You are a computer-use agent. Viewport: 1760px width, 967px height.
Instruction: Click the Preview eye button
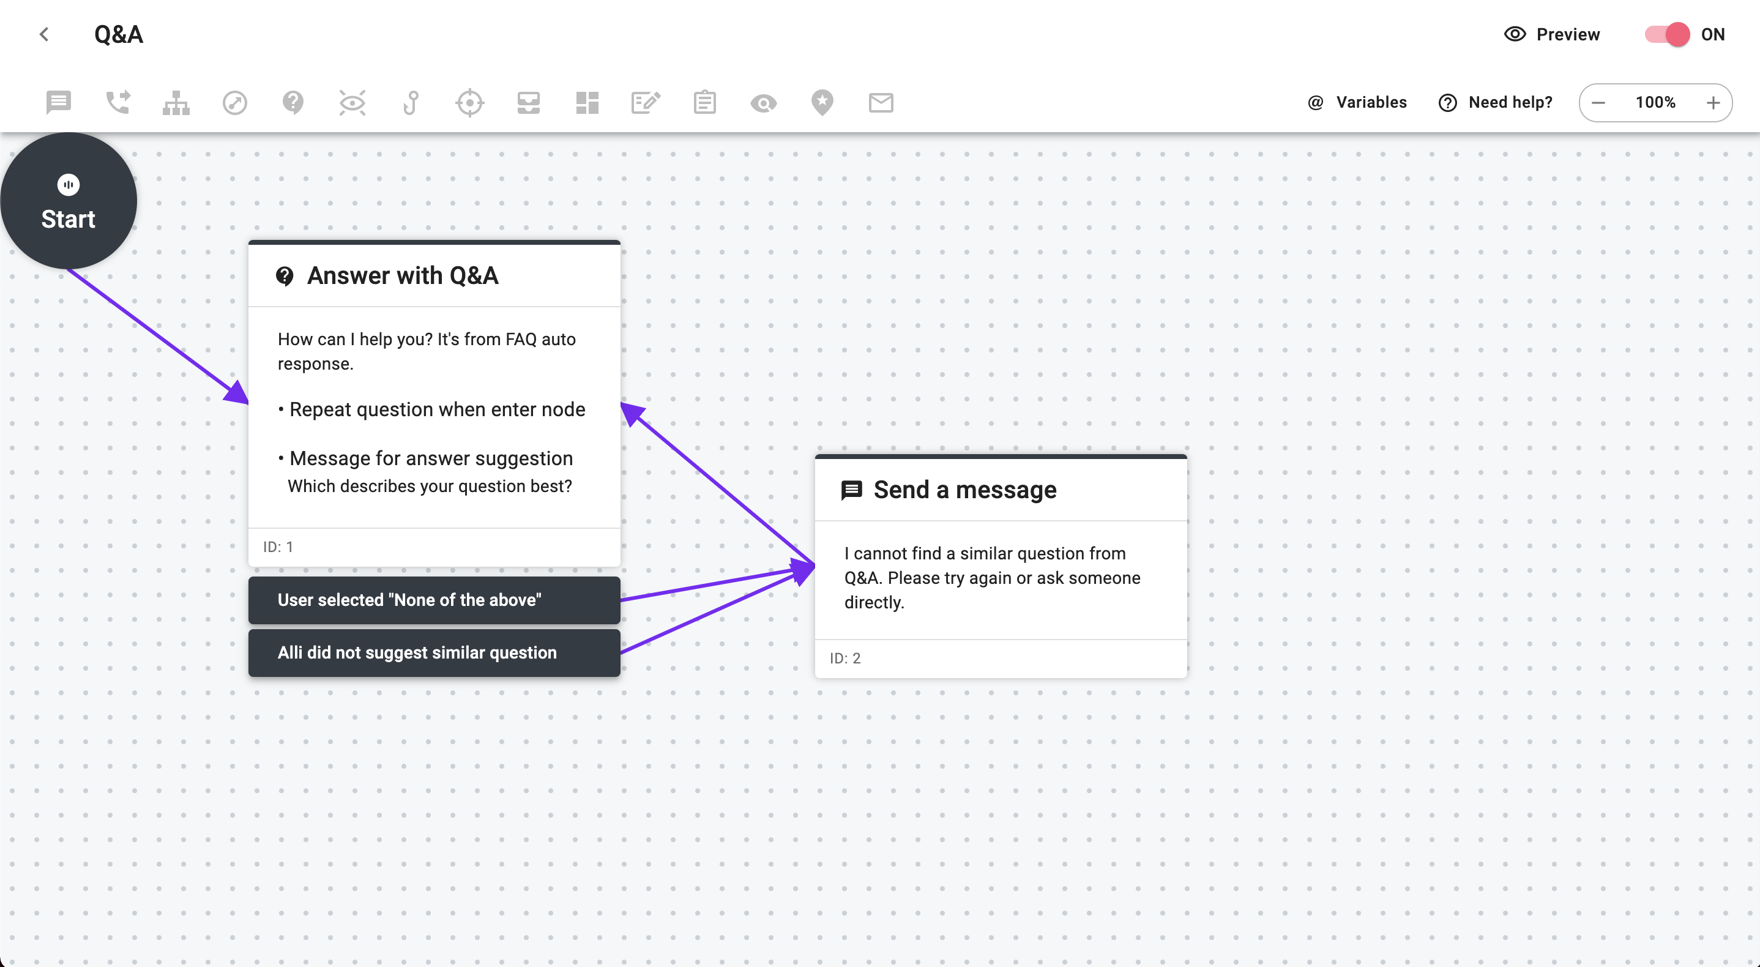tap(1551, 34)
